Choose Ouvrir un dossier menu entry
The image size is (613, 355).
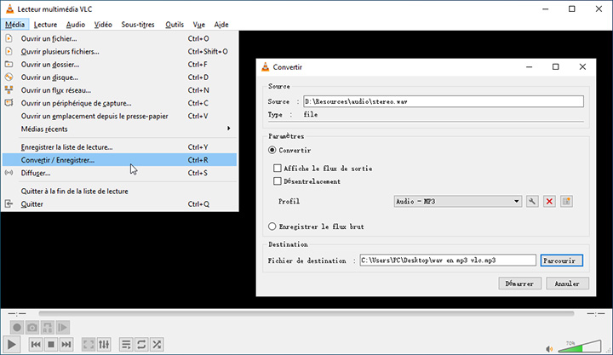(119, 64)
